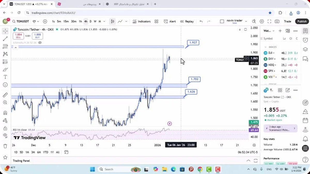The image size is (310, 174).
Task: Switch to the XRP browser tab
Action: pyautogui.click(x=129, y=4)
